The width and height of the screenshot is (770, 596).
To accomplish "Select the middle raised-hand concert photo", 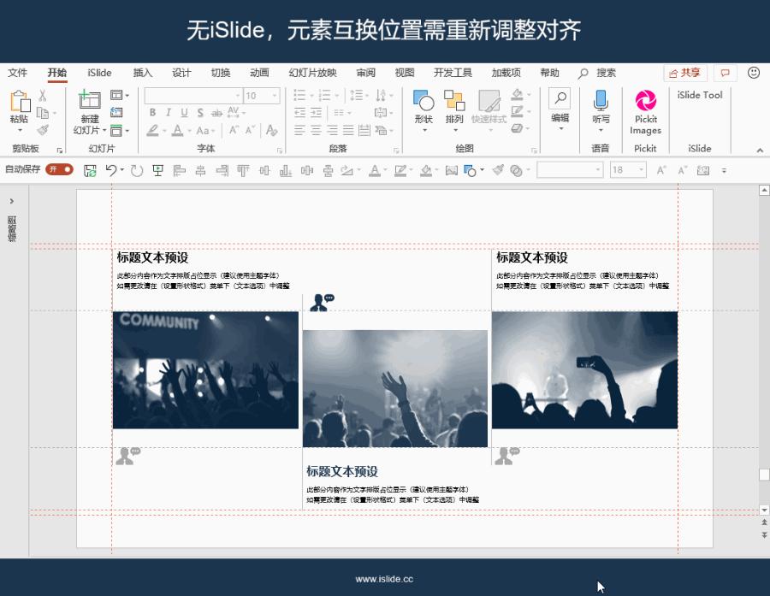I will [x=395, y=388].
